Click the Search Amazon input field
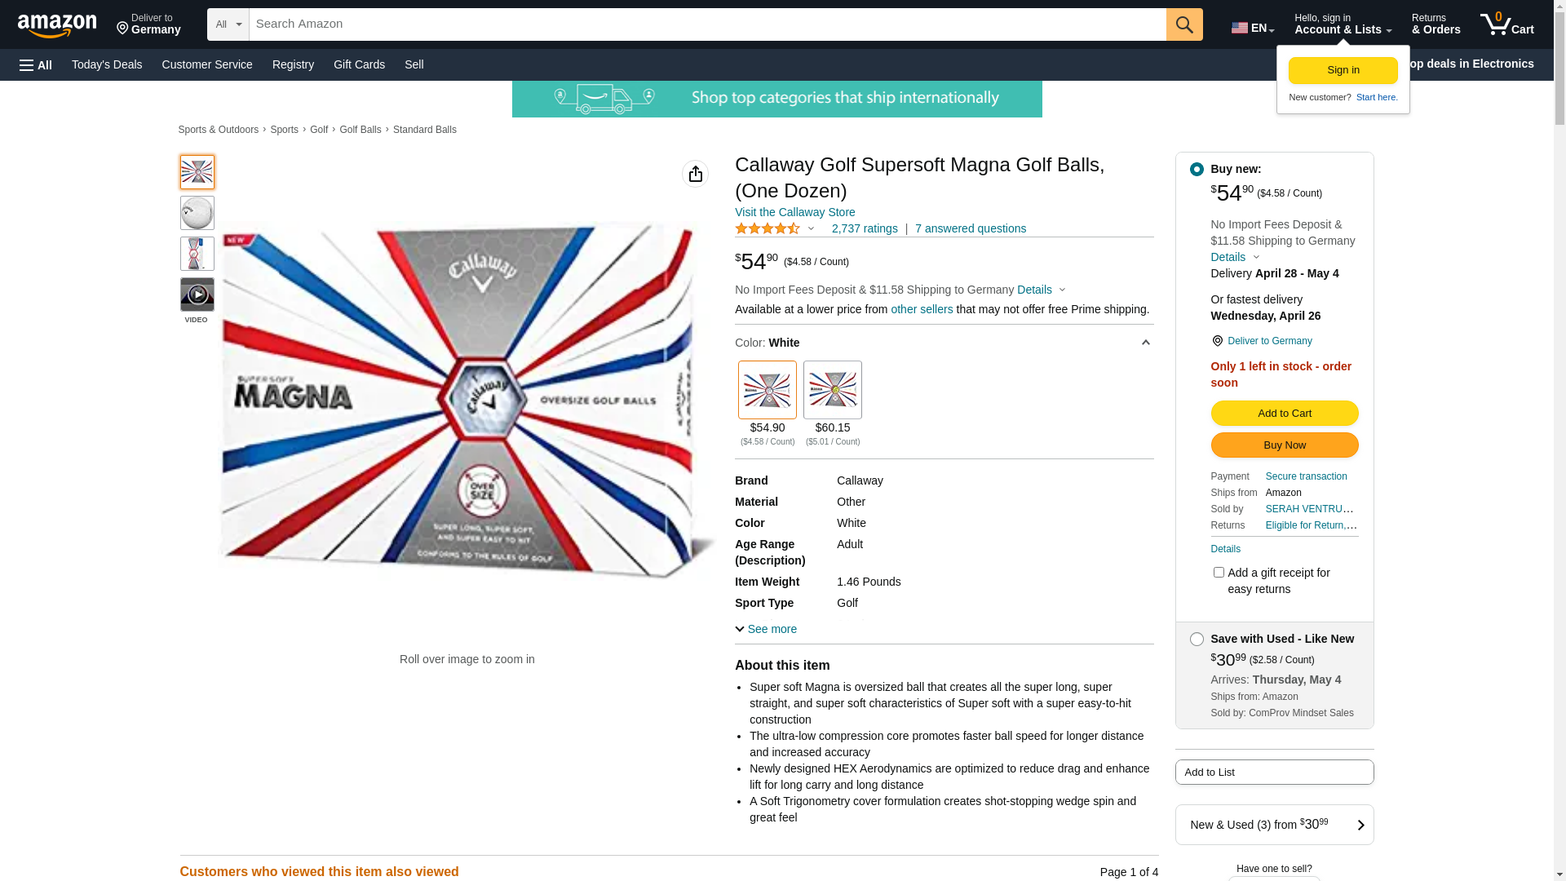This screenshot has height=881, width=1566. point(706,24)
